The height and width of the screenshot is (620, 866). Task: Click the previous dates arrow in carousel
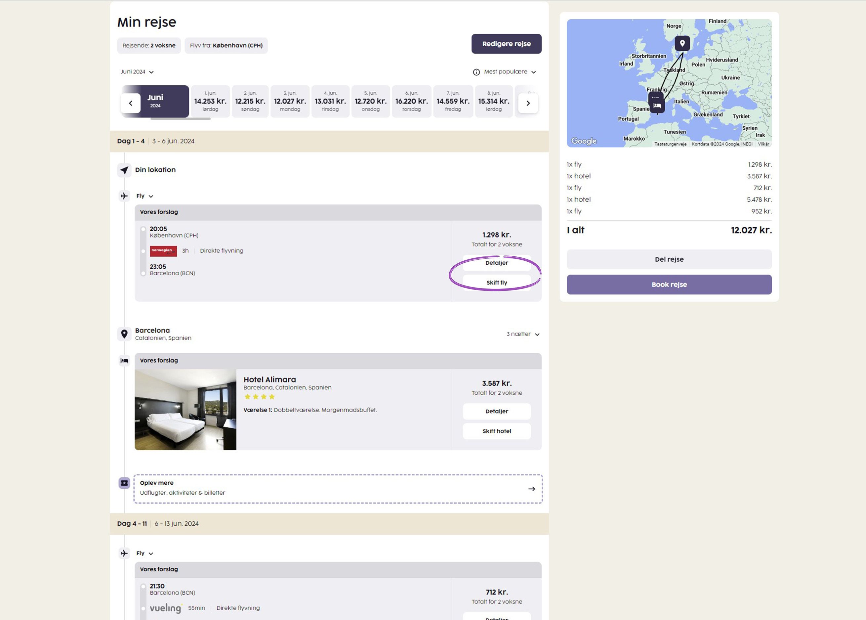pos(131,103)
